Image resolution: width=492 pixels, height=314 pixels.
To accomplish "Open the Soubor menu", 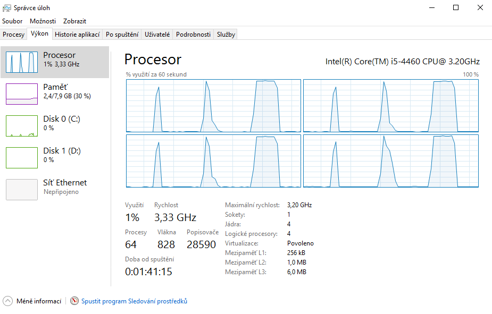I will click(x=12, y=21).
